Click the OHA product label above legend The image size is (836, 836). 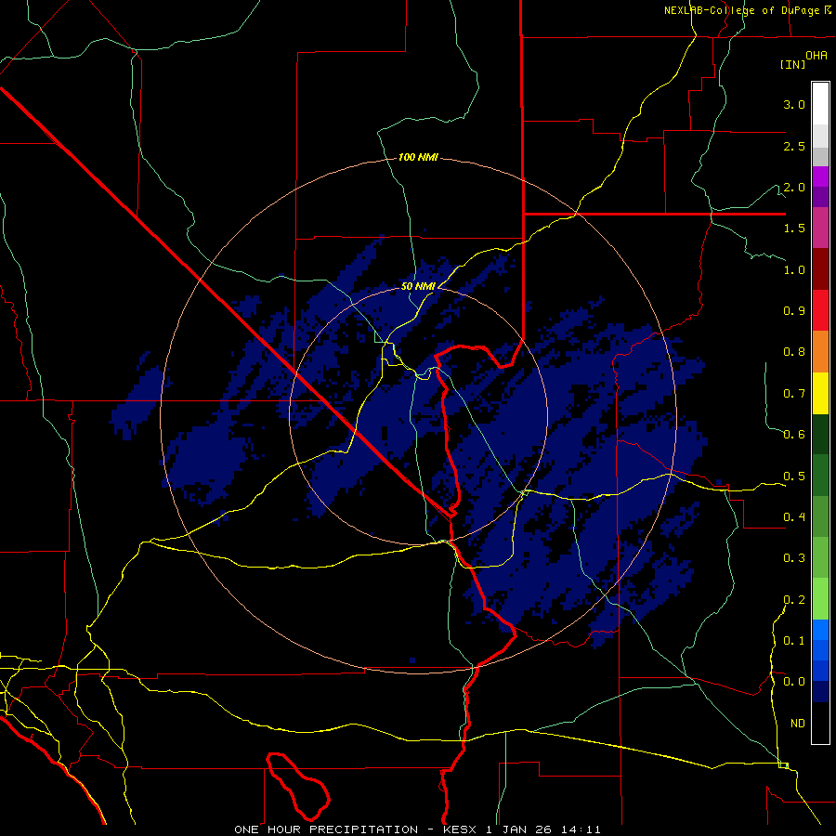point(816,56)
